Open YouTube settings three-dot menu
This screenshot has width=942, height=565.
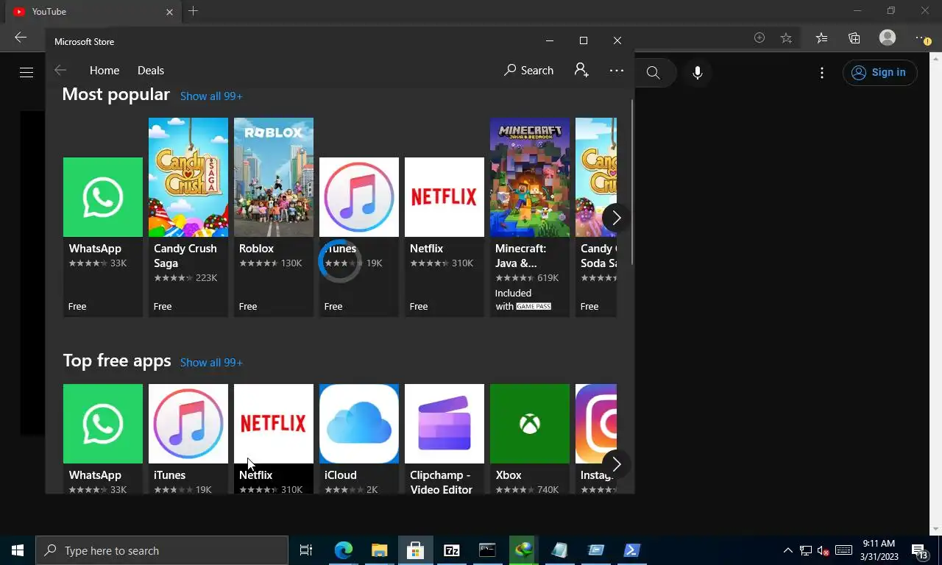pos(822,72)
